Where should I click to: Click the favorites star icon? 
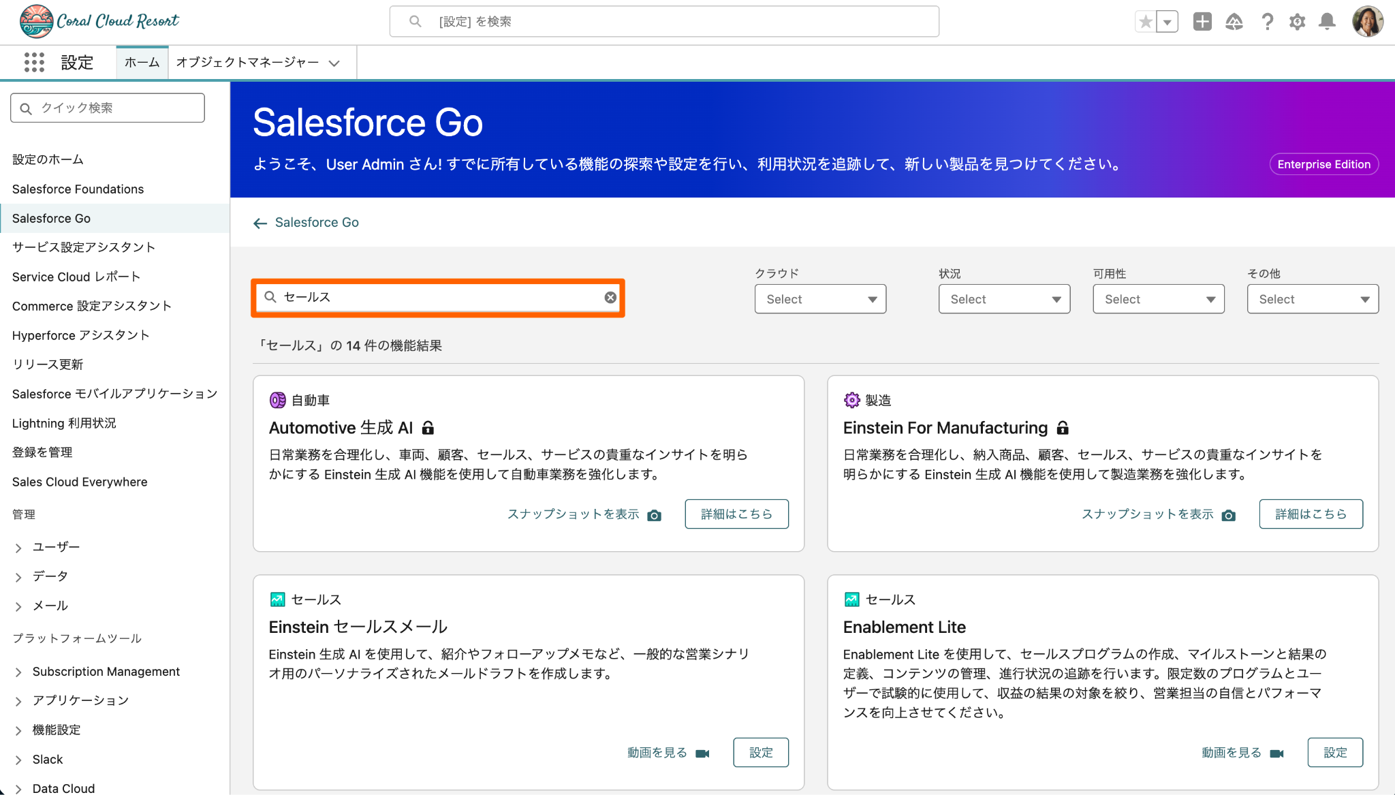click(1146, 22)
